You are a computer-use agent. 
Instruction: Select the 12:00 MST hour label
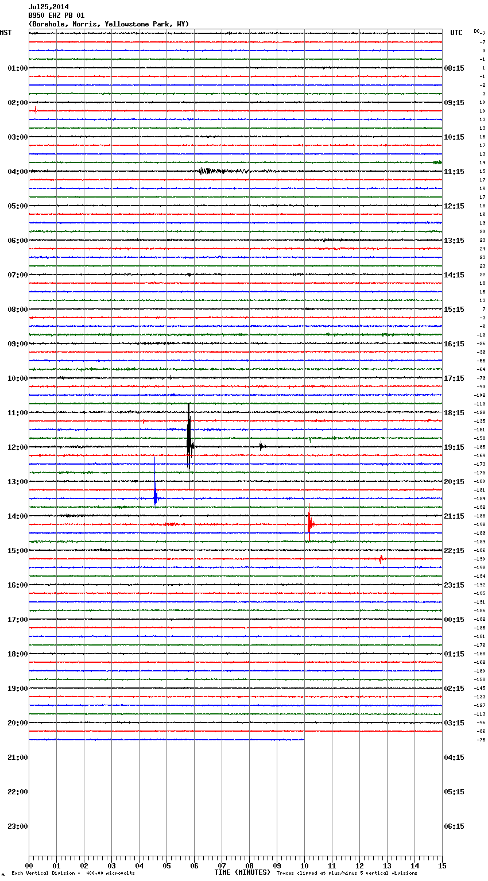pyautogui.click(x=18, y=447)
